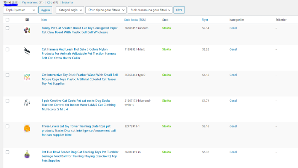The image size is (298, 168).
Task: Sort by the İsim column header
Action: point(44,20)
